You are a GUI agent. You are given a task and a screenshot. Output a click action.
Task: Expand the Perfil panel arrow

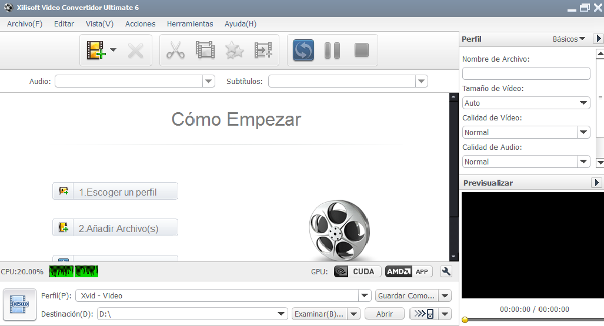(x=598, y=39)
